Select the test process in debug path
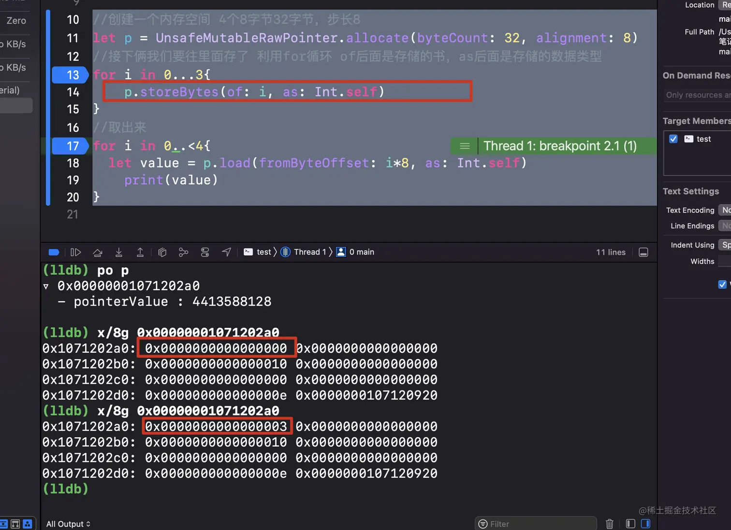The image size is (731, 530). (258, 252)
